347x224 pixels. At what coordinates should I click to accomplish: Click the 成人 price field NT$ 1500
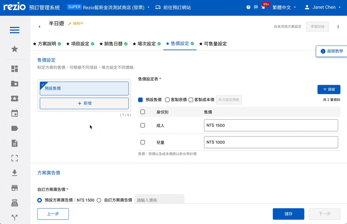point(271,125)
